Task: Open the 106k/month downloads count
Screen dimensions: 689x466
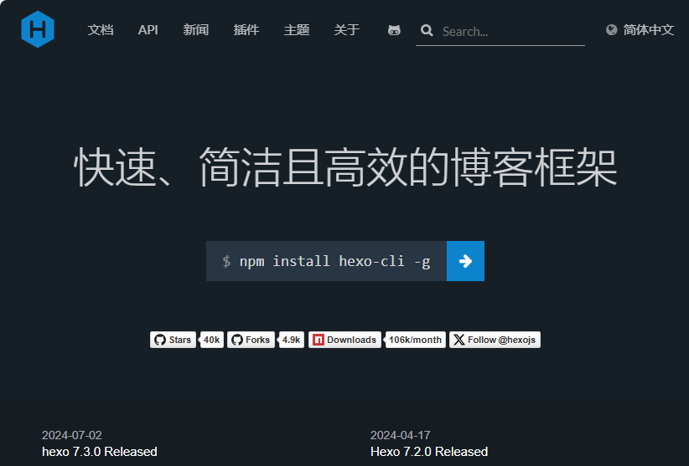Action: [415, 340]
